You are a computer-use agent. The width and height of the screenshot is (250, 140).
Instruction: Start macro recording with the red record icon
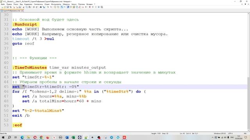pos(89,7)
